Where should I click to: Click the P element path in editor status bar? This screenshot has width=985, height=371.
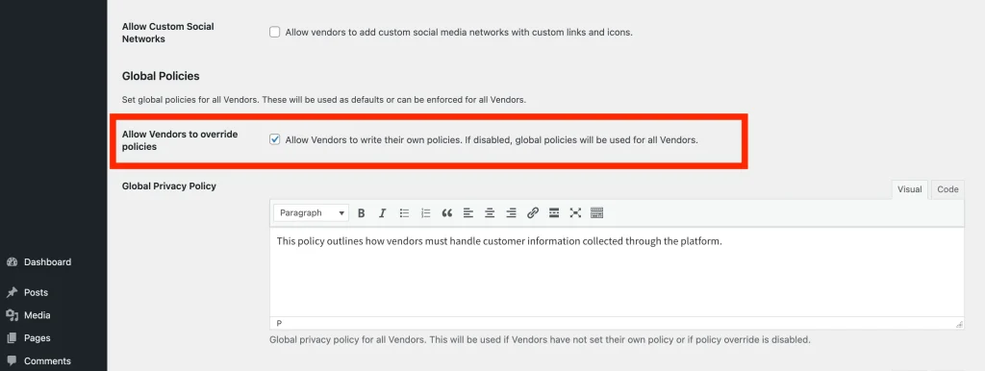279,323
